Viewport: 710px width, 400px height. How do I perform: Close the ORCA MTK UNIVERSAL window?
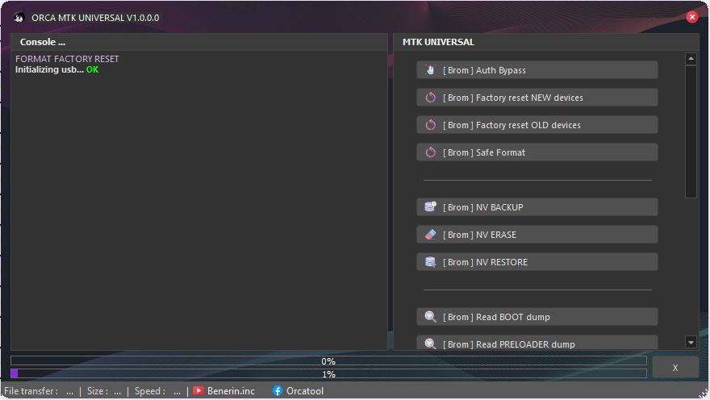point(692,17)
